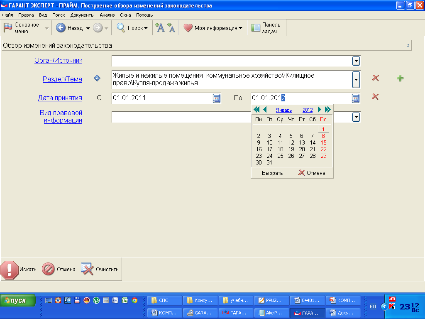
Task: Click the Вид правовой информации link
Action: (62, 116)
